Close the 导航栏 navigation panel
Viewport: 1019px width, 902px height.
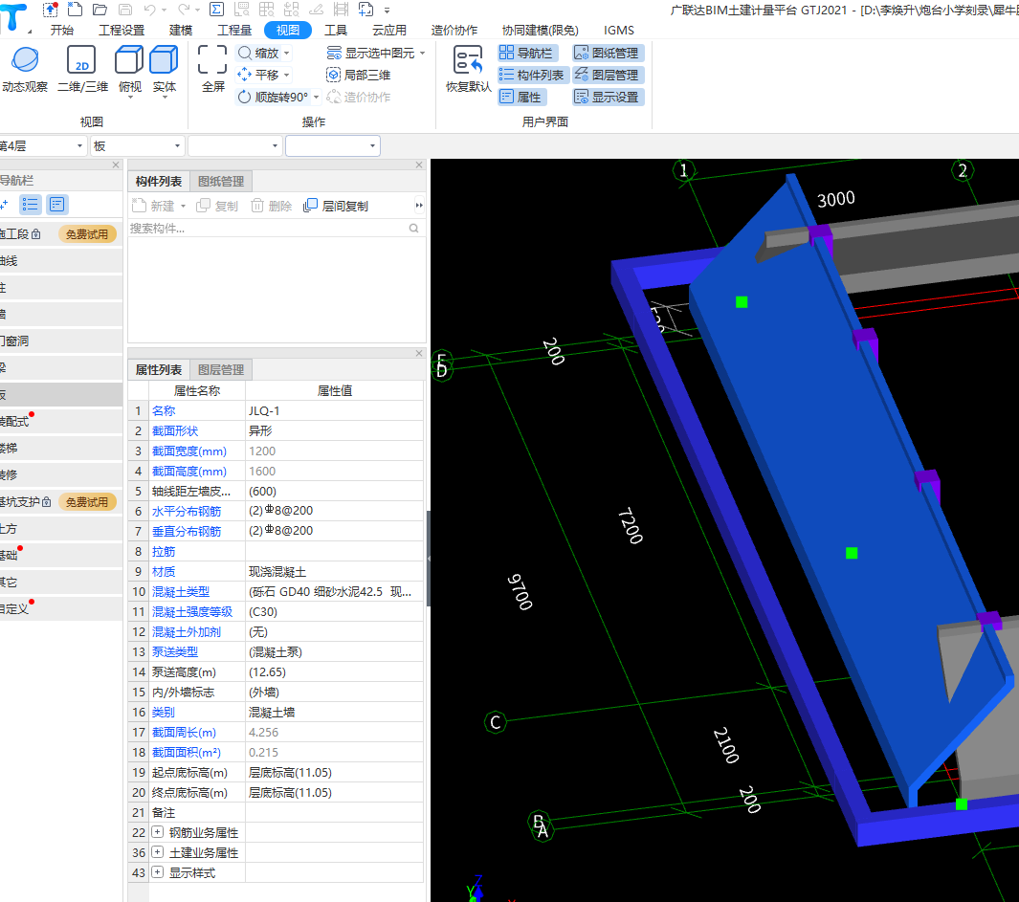116,165
